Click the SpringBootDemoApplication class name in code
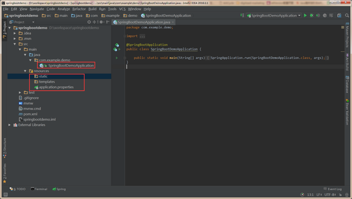 tap(174, 49)
